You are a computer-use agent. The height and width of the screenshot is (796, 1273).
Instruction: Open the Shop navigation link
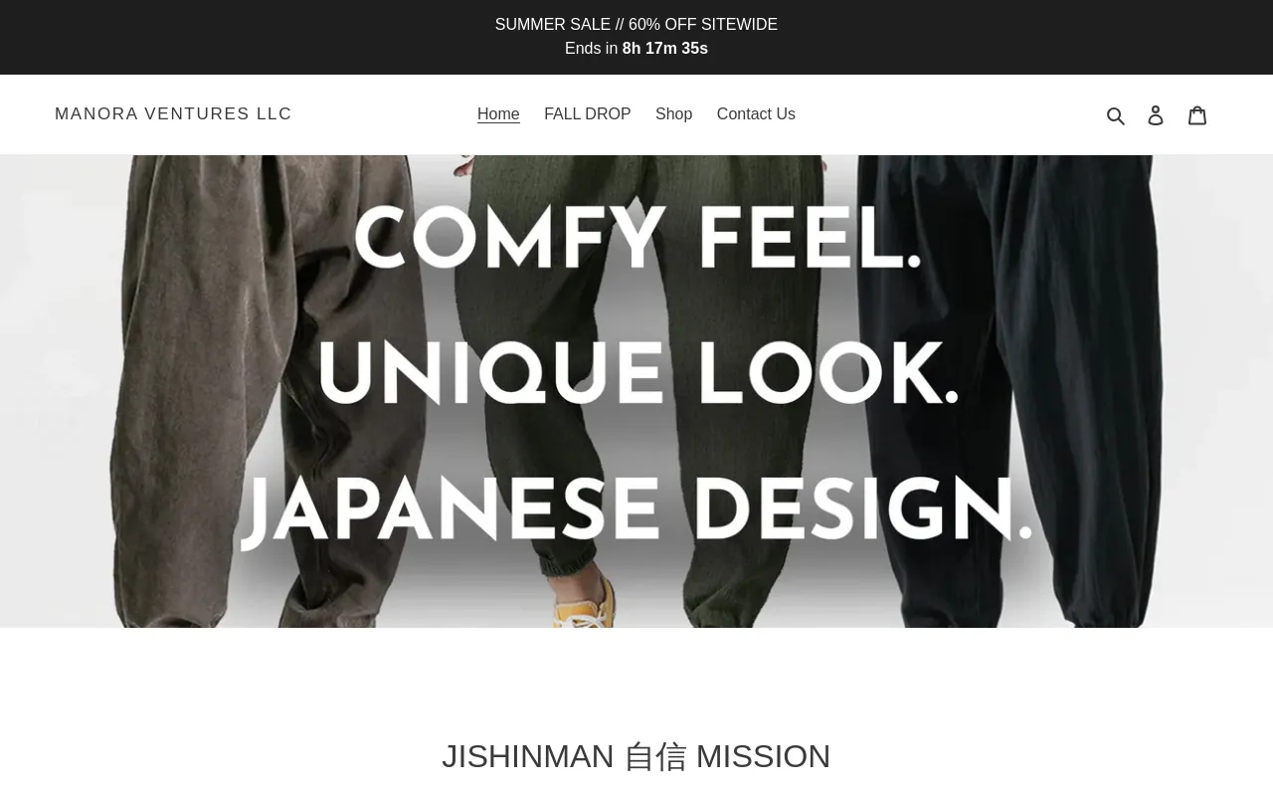tap(673, 114)
